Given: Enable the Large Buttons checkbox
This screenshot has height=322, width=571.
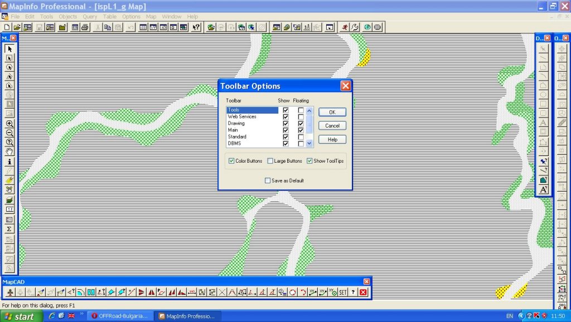Looking at the screenshot, I should 270,161.
